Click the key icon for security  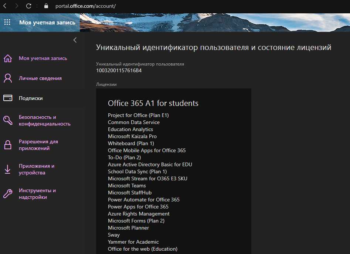coord(8,120)
